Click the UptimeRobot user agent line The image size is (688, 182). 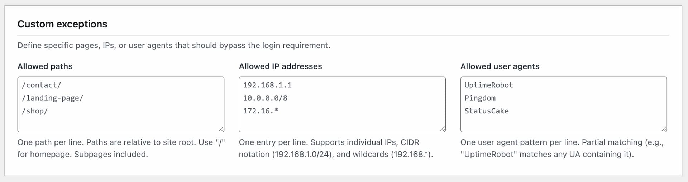[x=489, y=85]
